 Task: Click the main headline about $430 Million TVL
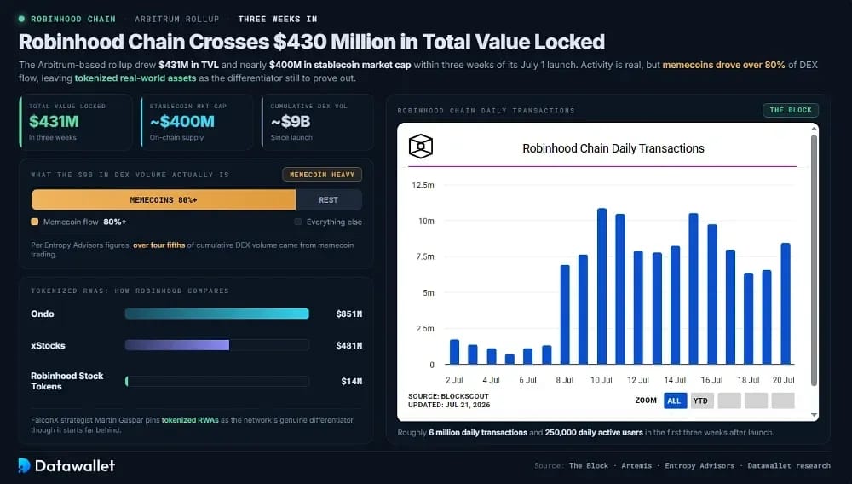(x=311, y=42)
